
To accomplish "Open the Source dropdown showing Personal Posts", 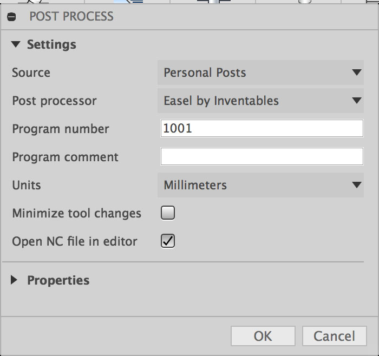I will [x=260, y=72].
